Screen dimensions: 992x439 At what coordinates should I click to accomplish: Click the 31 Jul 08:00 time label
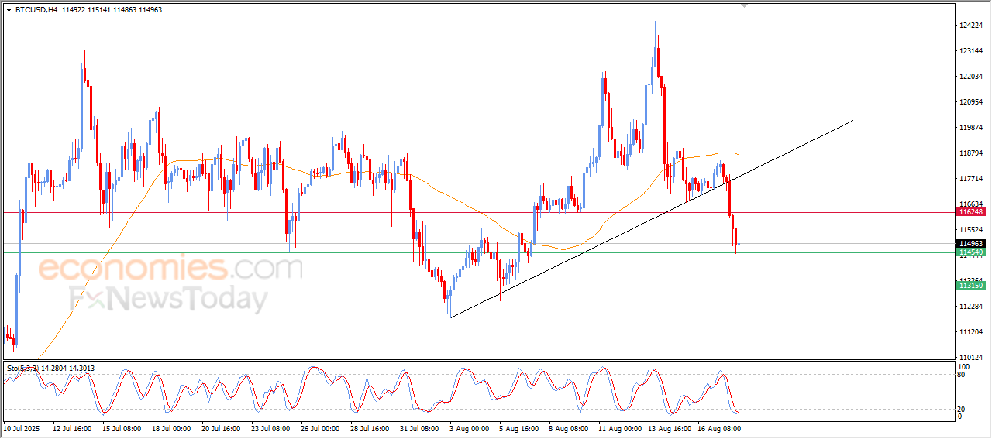pos(418,427)
